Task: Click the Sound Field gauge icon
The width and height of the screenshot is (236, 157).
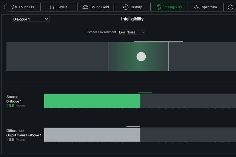Action: coord(85,7)
